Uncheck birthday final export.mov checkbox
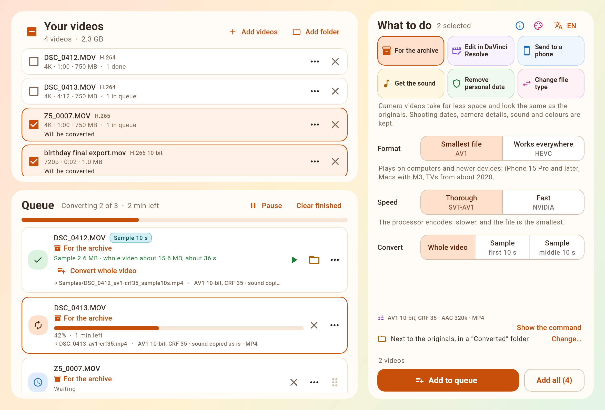 point(34,161)
